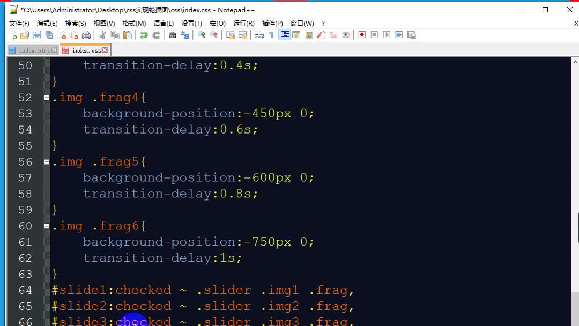Close the index.css tab

click(105, 50)
